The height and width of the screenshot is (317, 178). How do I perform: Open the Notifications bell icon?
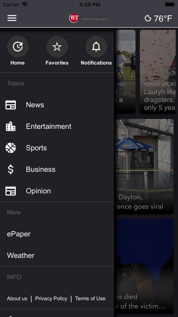pos(96,46)
